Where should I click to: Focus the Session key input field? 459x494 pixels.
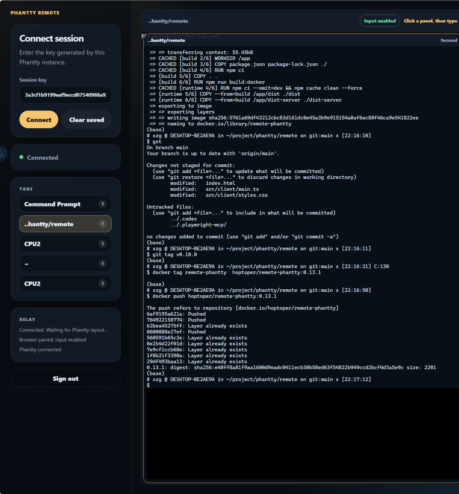click(65, 95)
